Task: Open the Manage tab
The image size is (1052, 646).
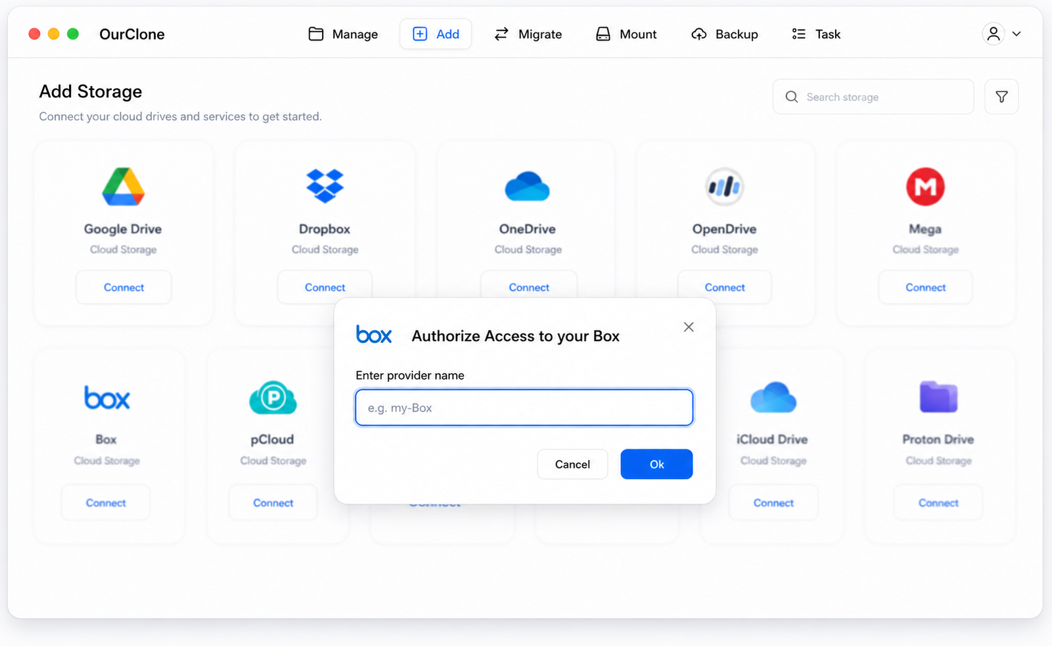Action: (x=343, y=34)
